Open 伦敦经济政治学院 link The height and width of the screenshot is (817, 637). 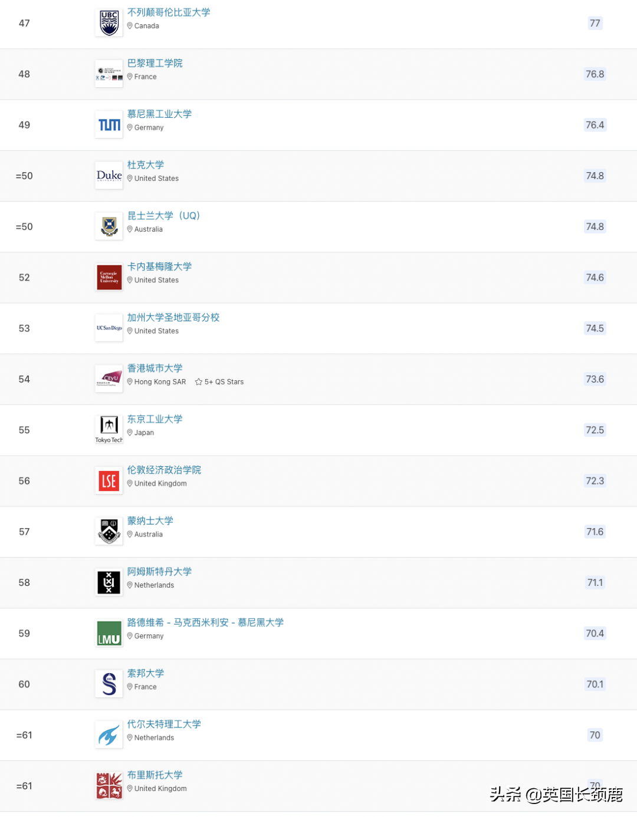pos(164,470)
